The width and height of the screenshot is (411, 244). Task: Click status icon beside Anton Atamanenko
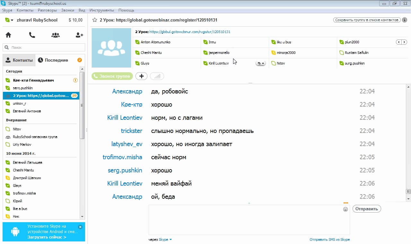(x=137, y=42)
